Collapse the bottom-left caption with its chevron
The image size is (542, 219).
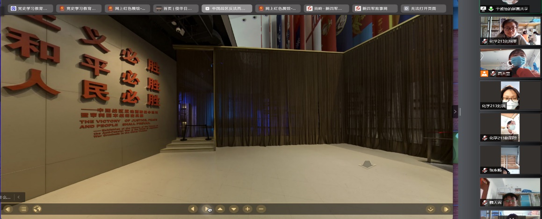pos(19,197)
